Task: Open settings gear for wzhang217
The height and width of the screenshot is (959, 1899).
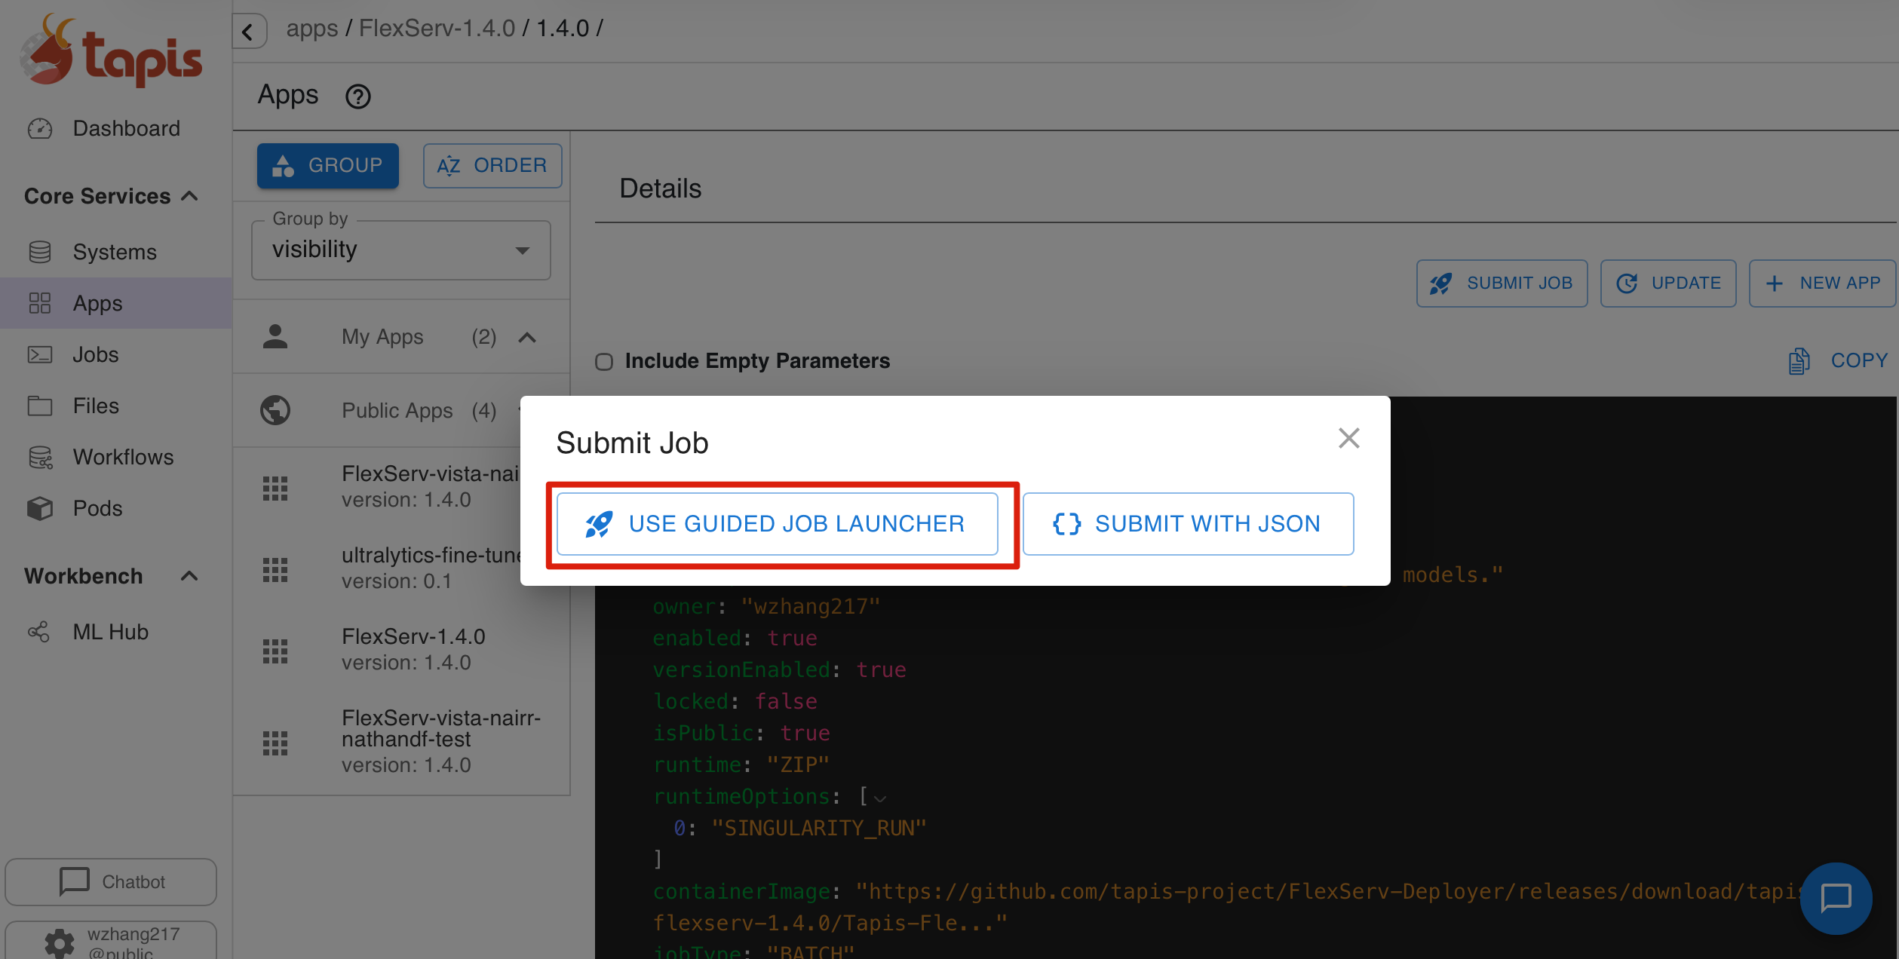Action: click(60, 942)
